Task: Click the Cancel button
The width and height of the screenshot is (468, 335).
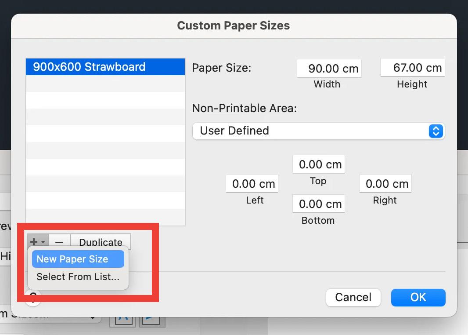Action: (x=353, y=297)
